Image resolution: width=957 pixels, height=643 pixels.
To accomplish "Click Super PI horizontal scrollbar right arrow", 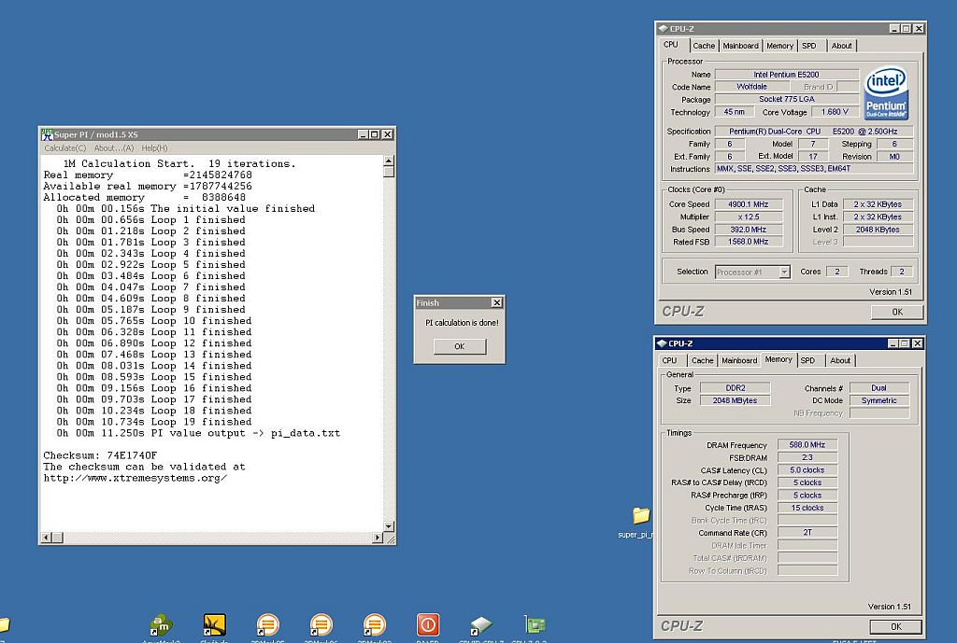I will [x=378, y=537].
